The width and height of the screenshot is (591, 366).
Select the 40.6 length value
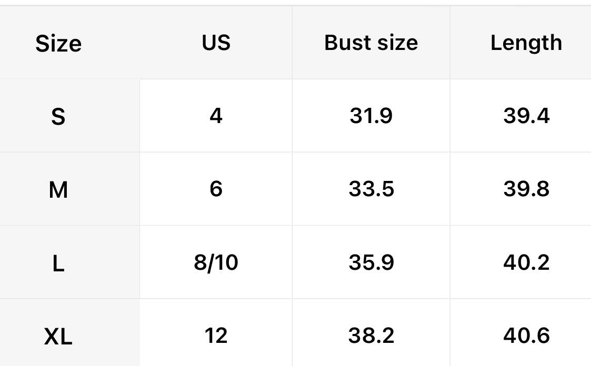click(x=526, y=335)
